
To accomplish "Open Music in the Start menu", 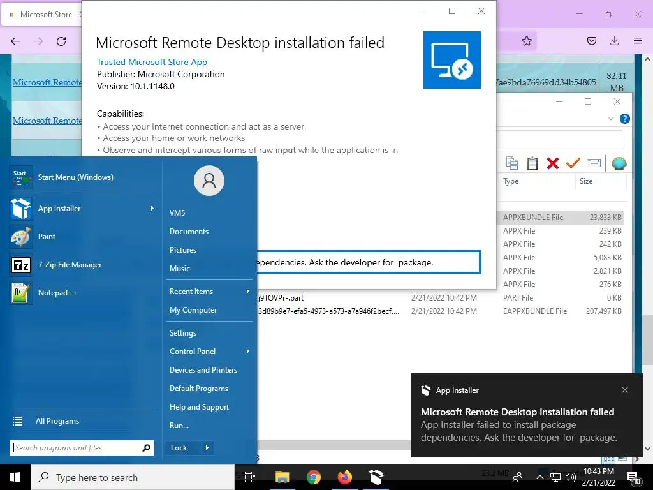I will (x=179, y=269).
